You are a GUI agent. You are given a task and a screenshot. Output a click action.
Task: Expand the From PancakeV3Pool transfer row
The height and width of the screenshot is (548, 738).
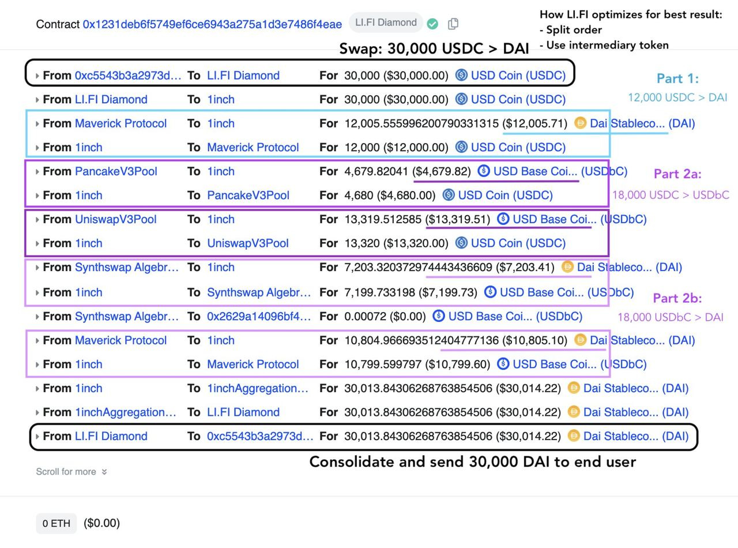tap(37, 171)
